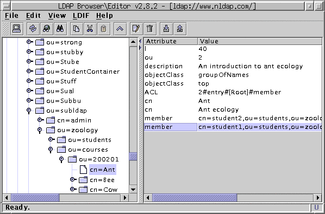Select the ACL attribute row

[x=233, y=92]
